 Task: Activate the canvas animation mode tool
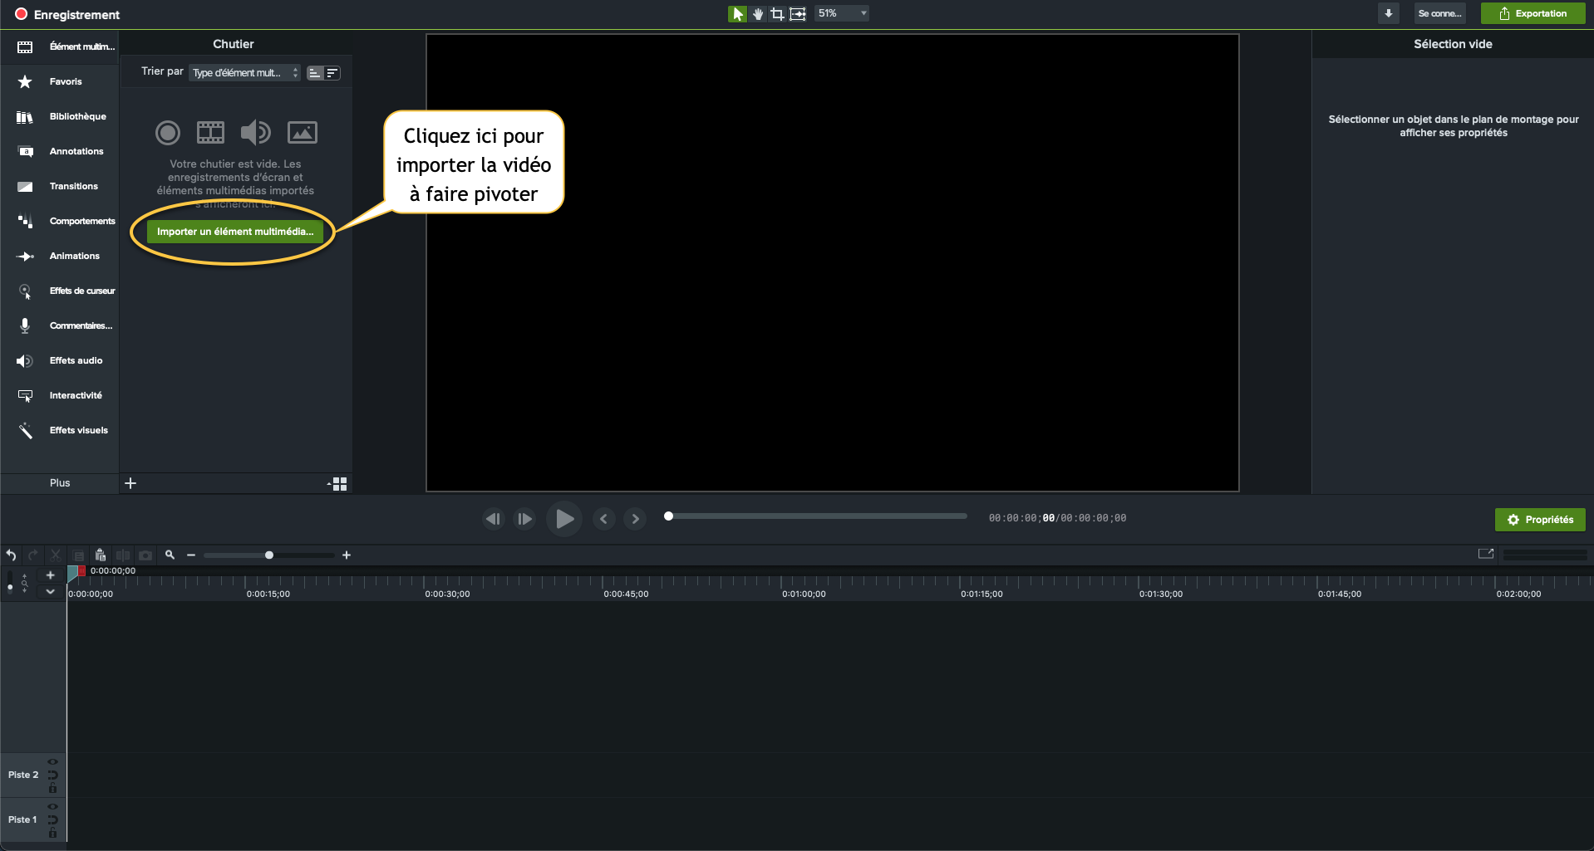(x=798, y=13)
